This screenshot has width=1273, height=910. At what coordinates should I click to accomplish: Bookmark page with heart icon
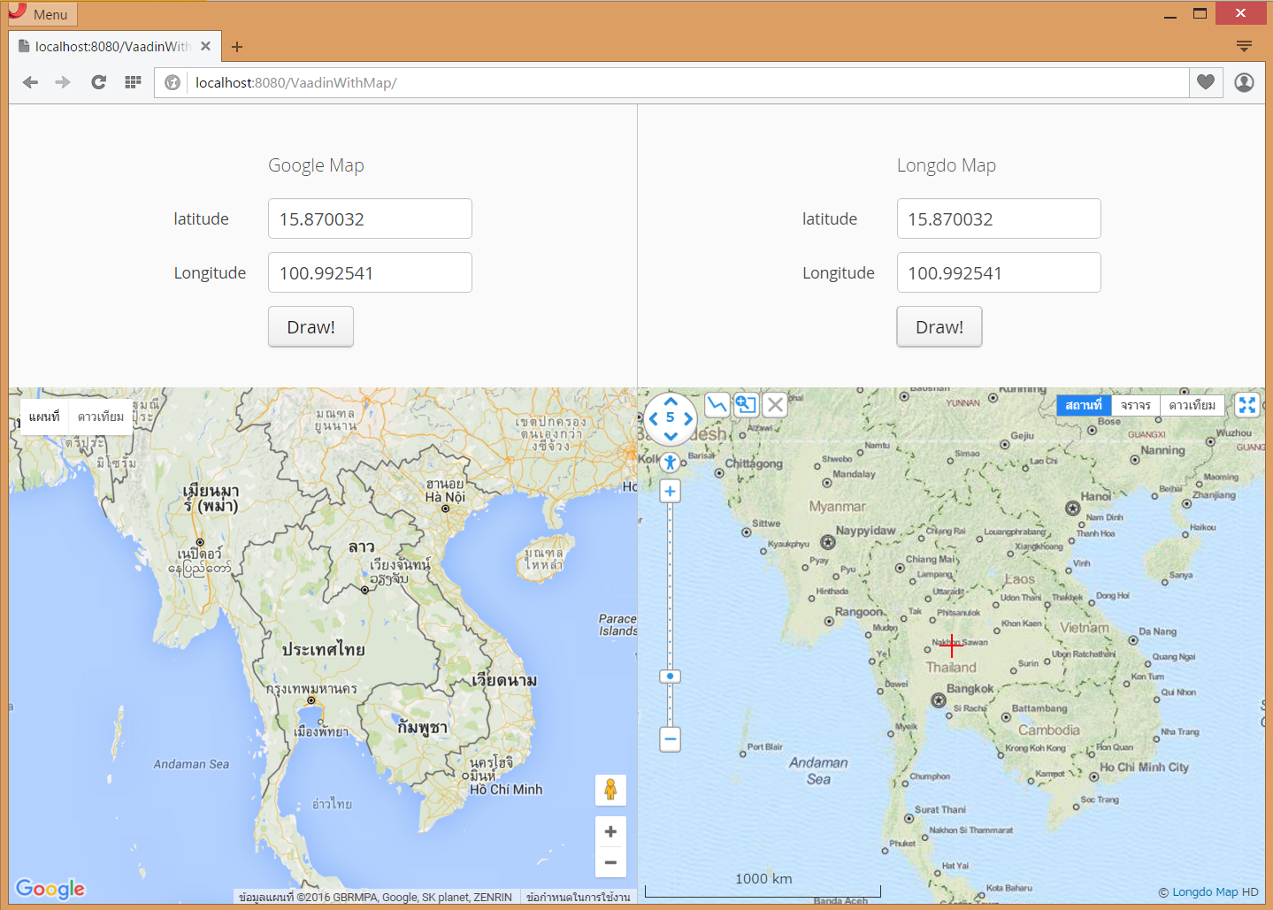click(1206, 82)
